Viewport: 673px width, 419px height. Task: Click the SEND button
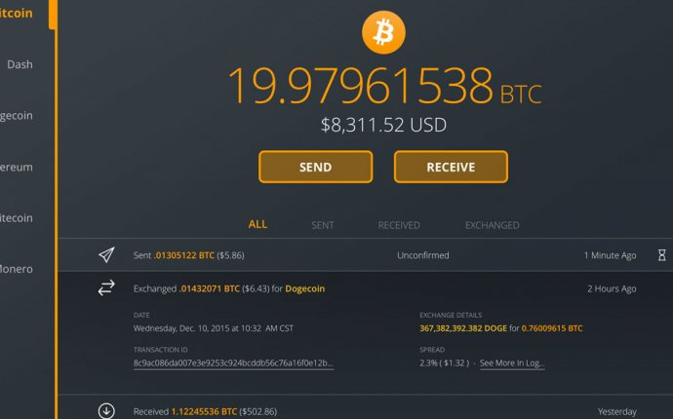click(315, 167)
